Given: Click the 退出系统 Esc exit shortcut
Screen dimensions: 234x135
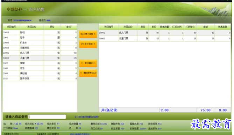Looking at the screenshot, I should coord(155,128).
